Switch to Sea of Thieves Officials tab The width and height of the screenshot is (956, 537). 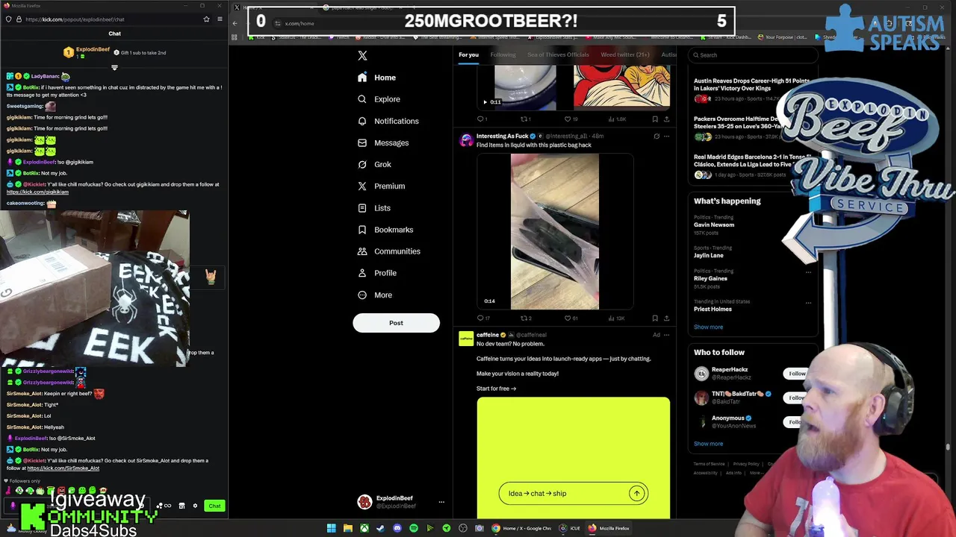click(x=558, y=54)
